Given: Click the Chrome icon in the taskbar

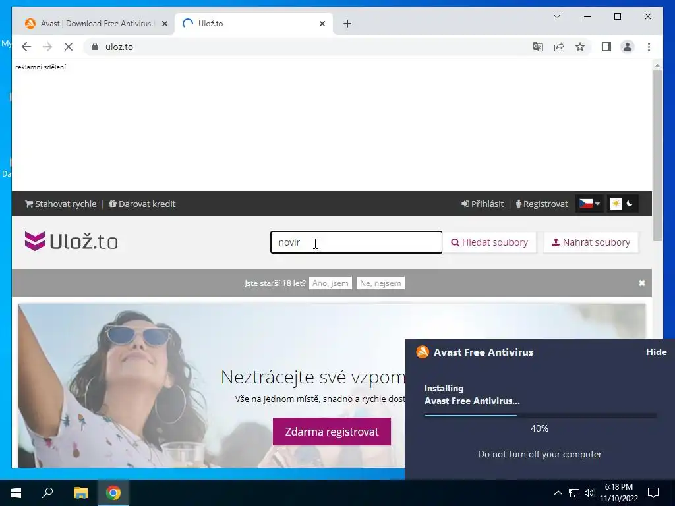Looking at the screenshot, I should pos(113,493).
